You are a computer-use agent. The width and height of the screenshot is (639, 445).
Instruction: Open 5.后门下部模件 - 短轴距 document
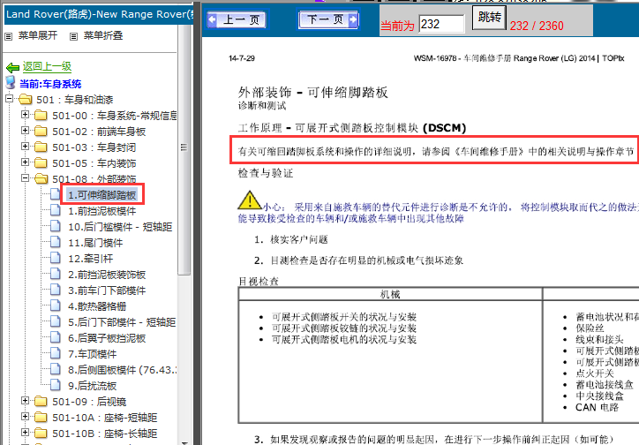pos(122,322)
